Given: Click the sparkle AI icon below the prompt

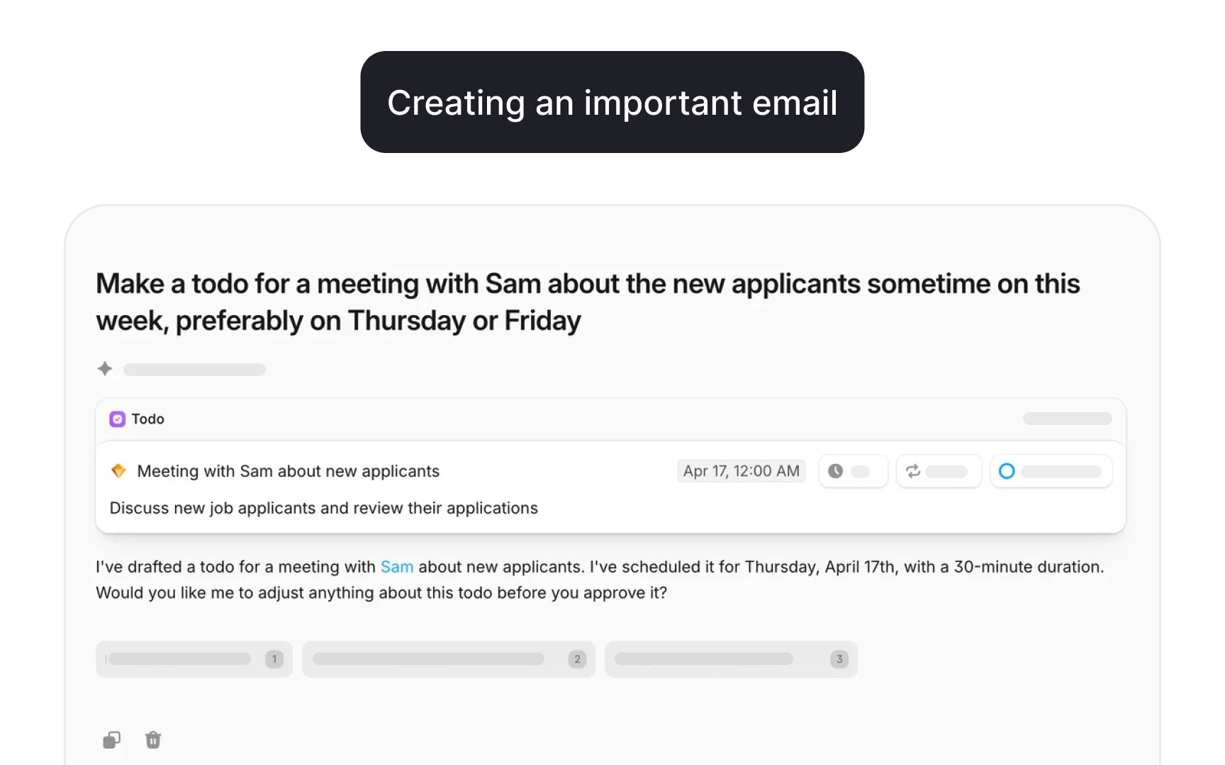Looking at the screenshot, I should click(105, 369).
